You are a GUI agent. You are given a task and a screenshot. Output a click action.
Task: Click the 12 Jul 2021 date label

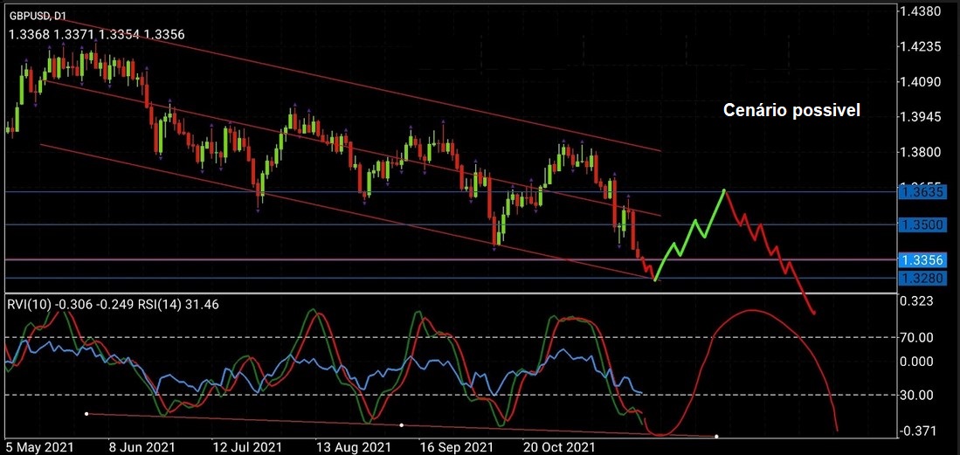pos(245,446)
